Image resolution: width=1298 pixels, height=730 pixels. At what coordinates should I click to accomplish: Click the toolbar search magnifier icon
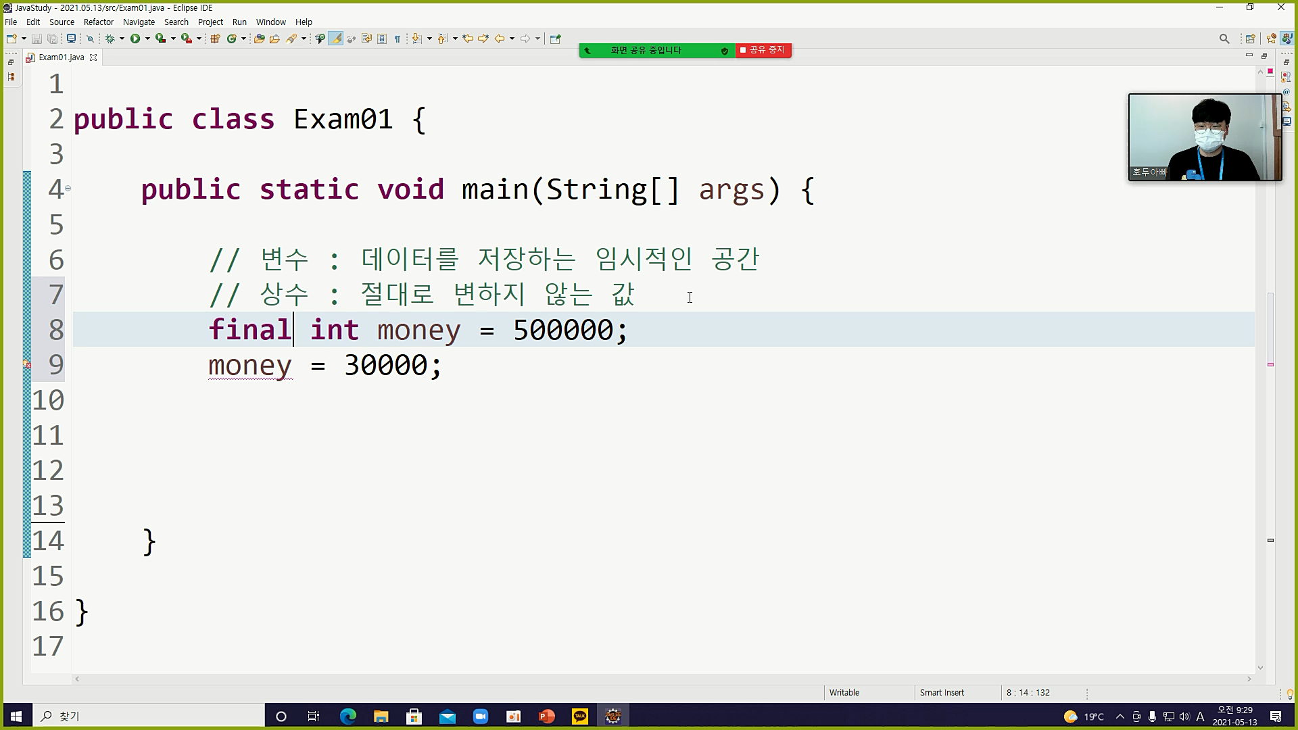pyautogui.click(x=1224, y=39)
